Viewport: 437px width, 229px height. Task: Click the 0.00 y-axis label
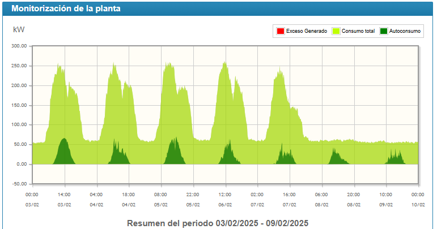coord(22,165)
